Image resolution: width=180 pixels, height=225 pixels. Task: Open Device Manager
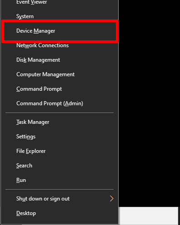[x=60, y=31]
